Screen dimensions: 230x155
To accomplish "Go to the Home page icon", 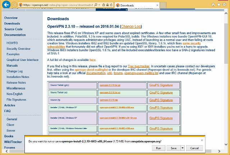I will pos(213,5).
